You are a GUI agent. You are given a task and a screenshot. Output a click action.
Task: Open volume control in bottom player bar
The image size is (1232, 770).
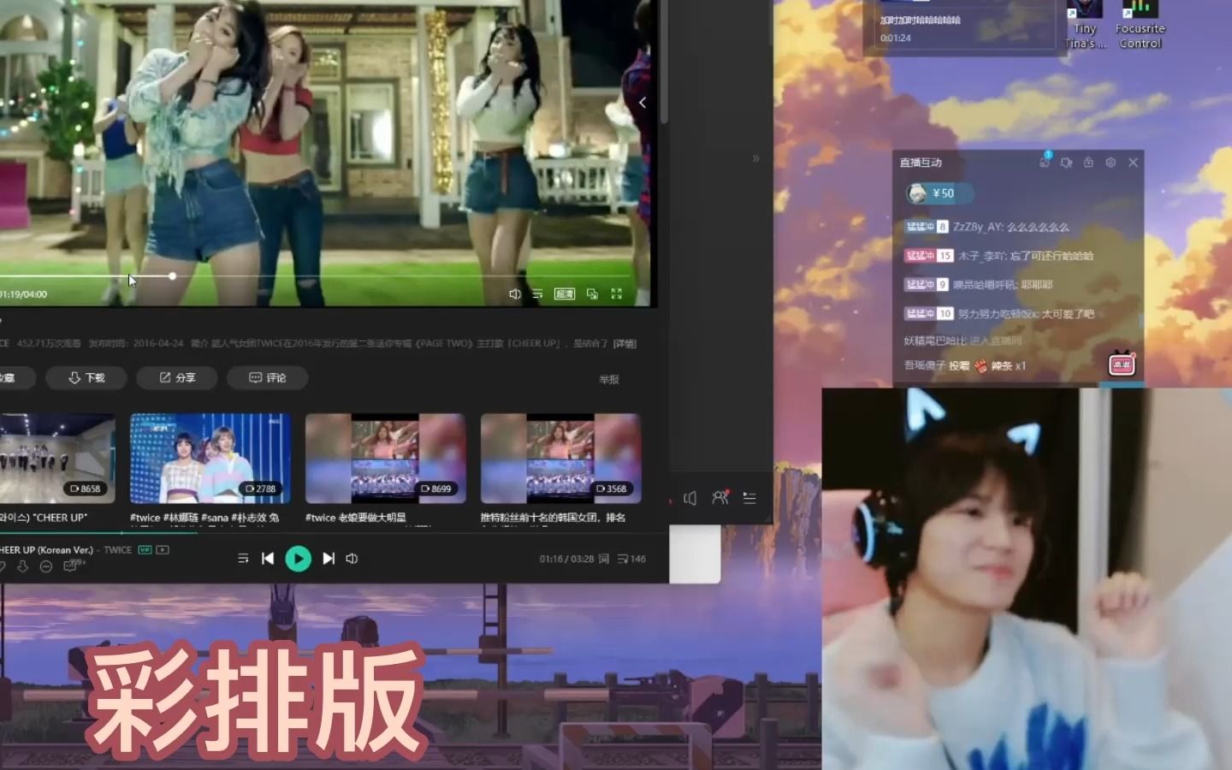(x=352, y=559)
